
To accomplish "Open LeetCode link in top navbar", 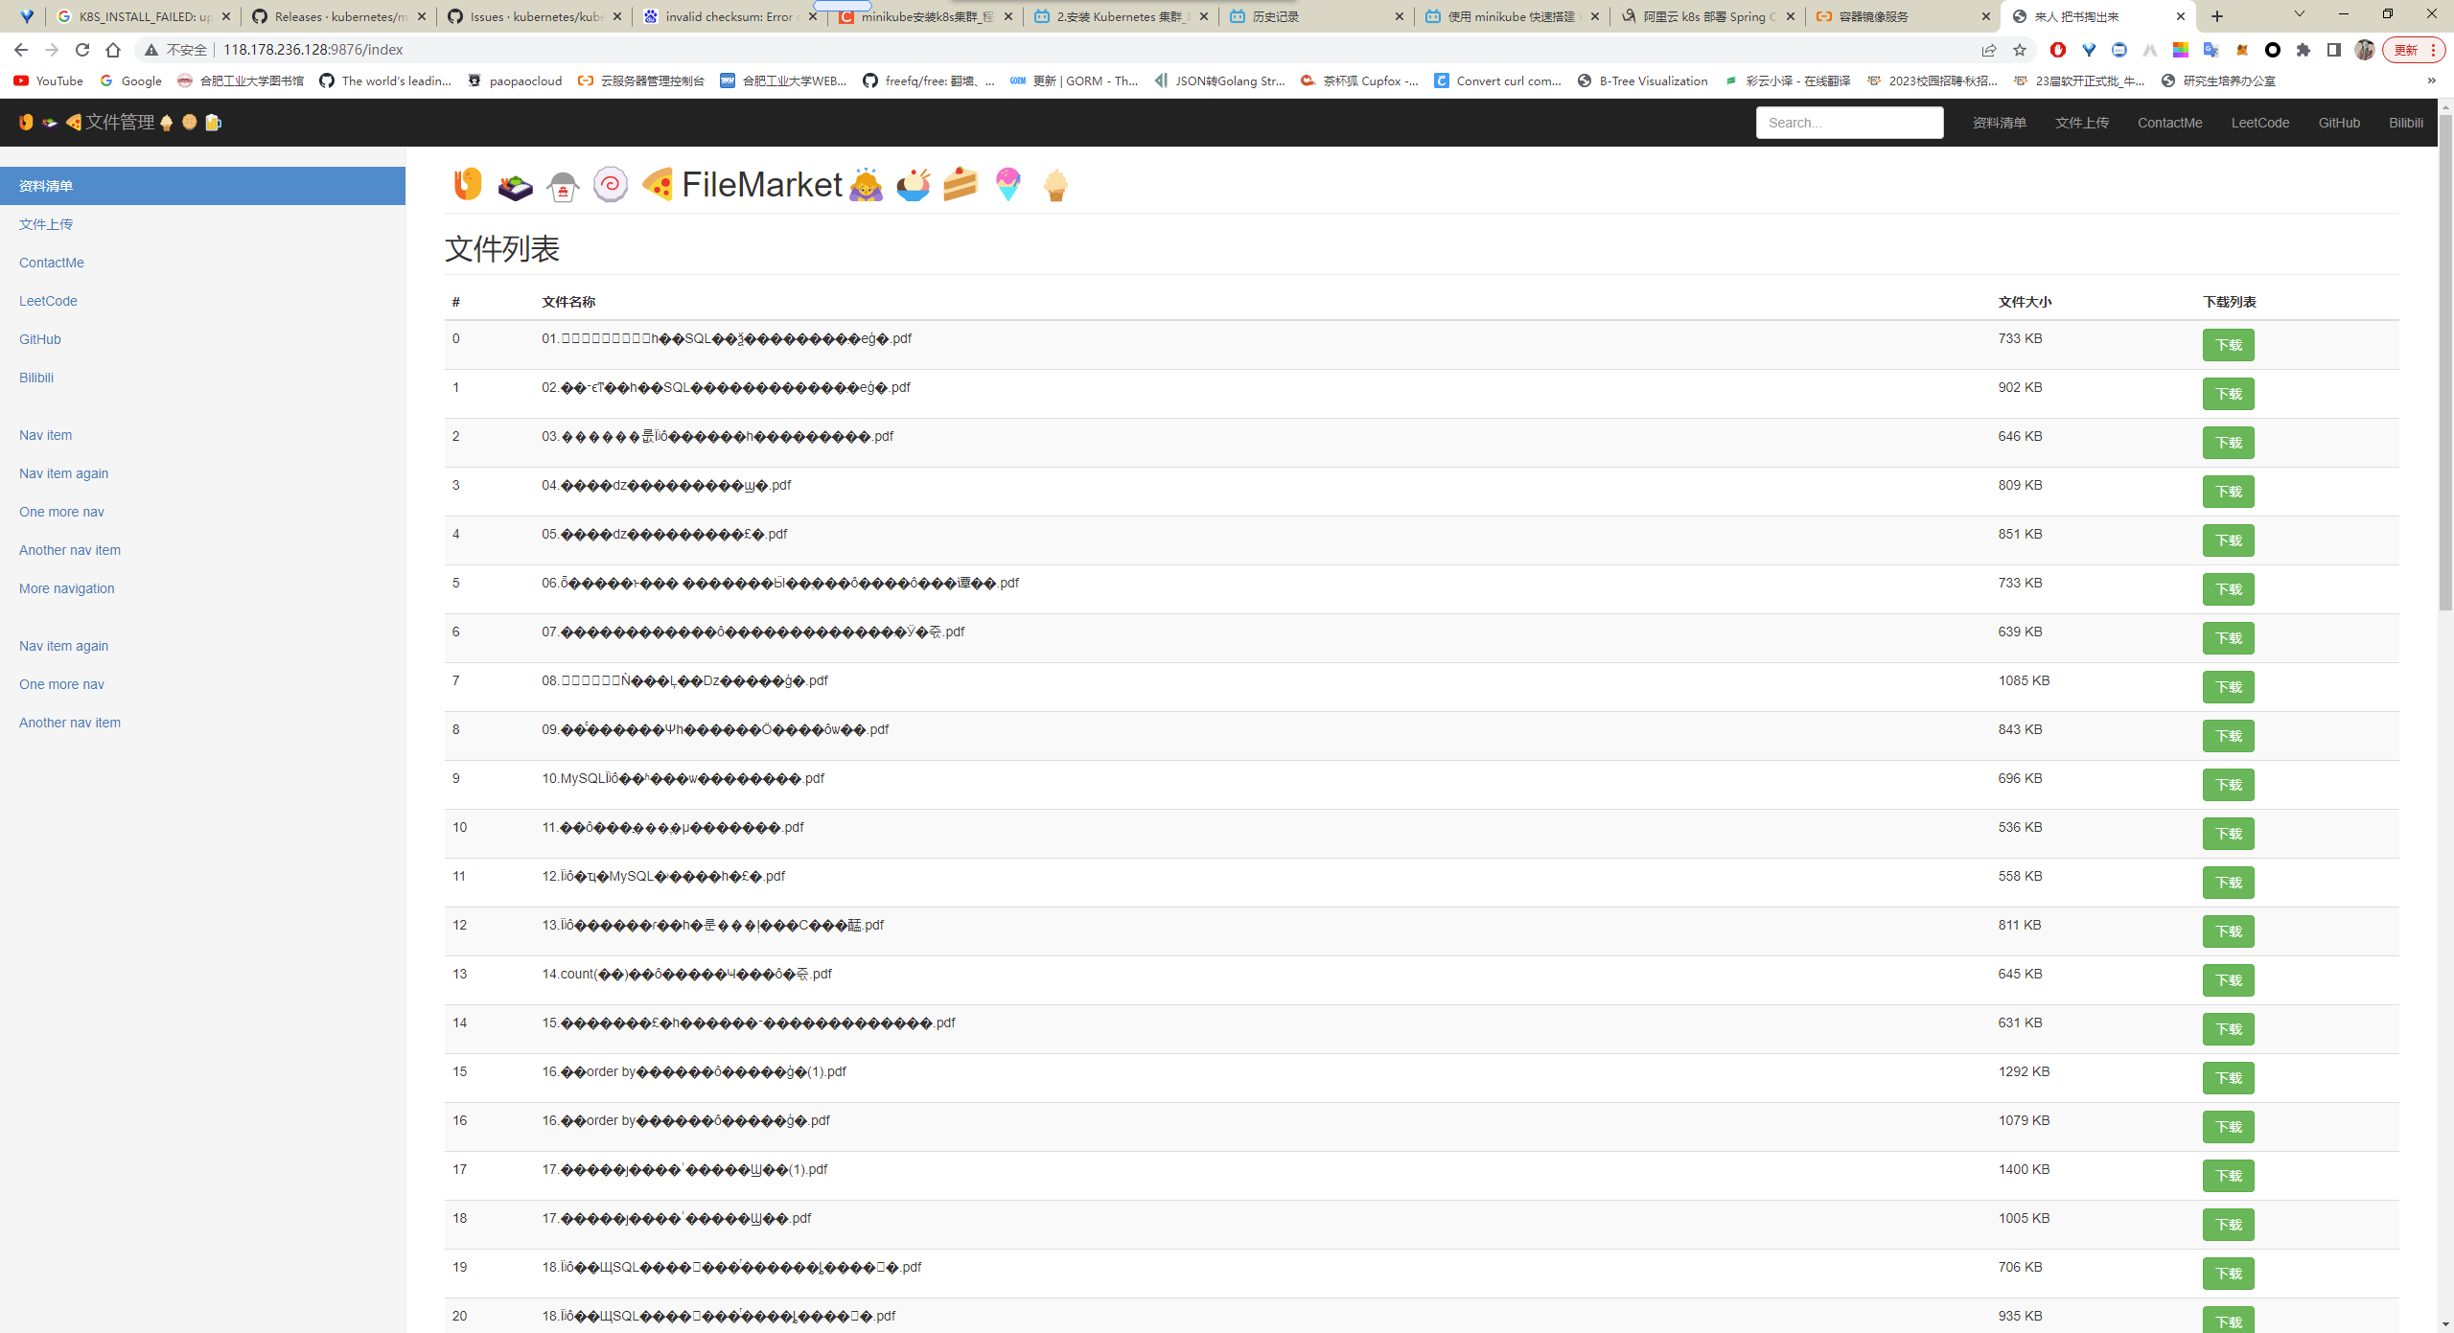I will coord(2259,123).
